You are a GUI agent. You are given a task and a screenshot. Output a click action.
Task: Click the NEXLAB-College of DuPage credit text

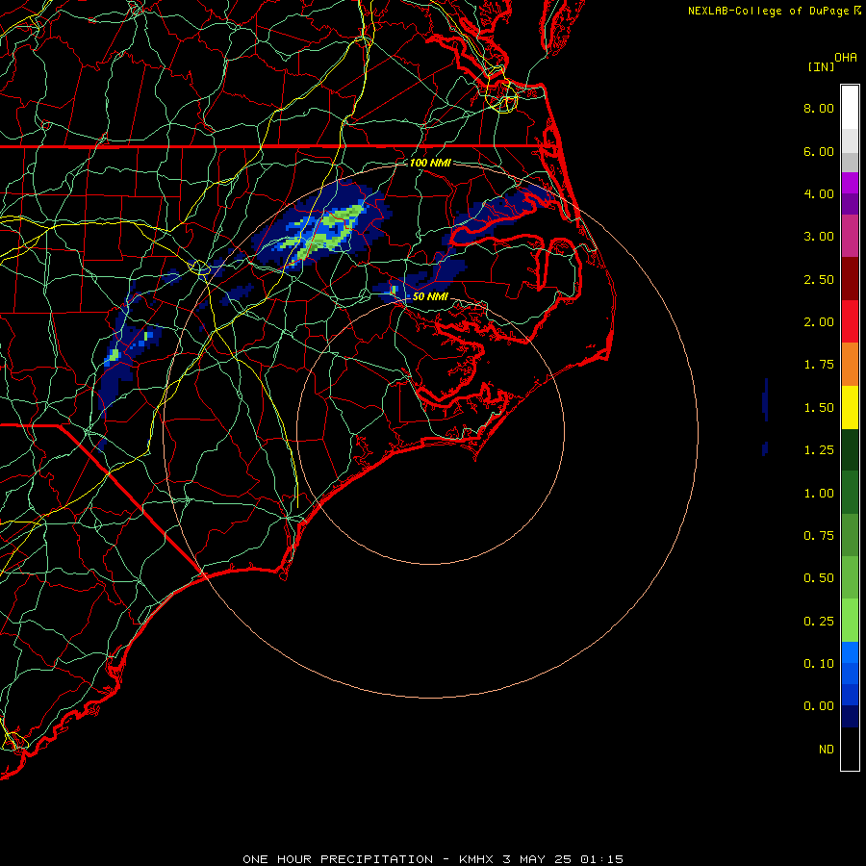pyautogui.click(x=774, y=11)
